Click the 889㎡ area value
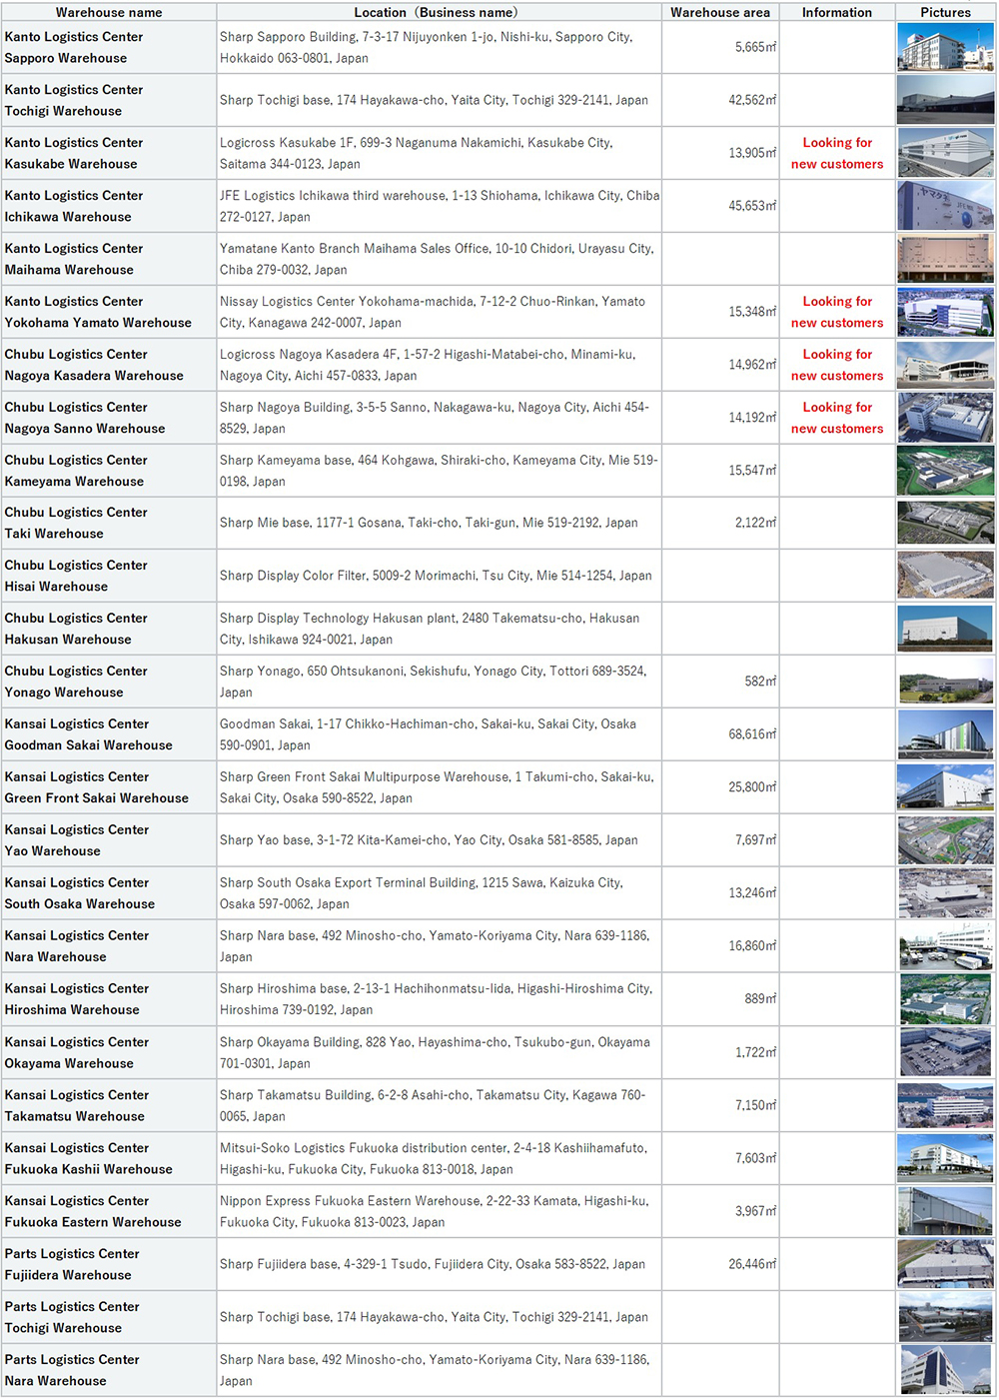Screen dimensions: 999x1400 click(760, 999)
